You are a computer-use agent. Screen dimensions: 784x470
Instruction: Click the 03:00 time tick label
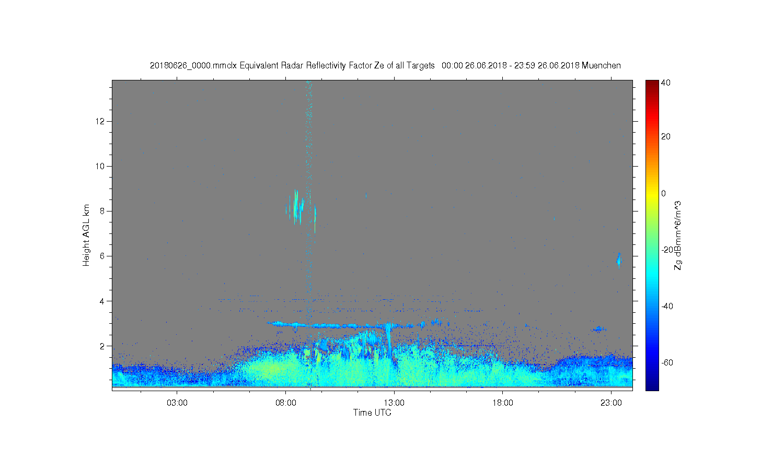[x=177, y=403]
